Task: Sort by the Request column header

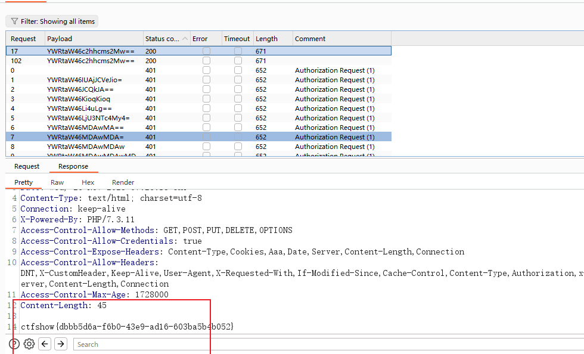Action: point(25,39)
